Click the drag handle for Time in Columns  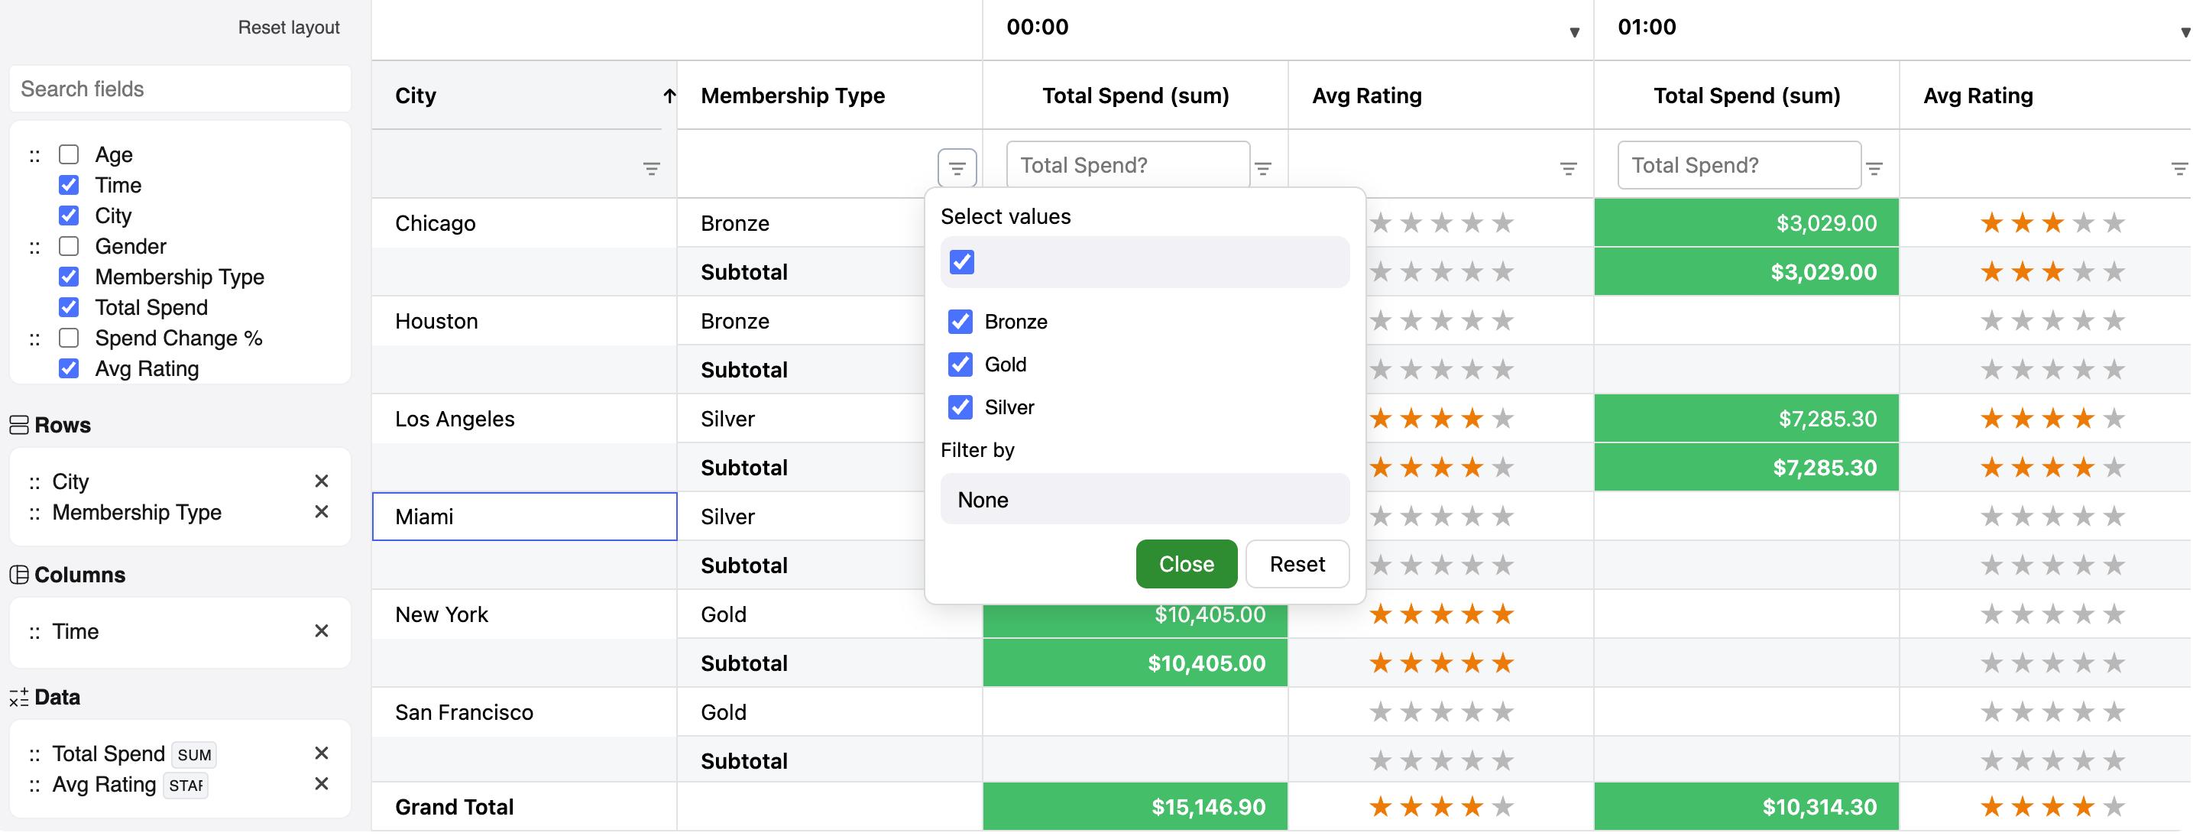pyautogui.click(x=35, y=633)
